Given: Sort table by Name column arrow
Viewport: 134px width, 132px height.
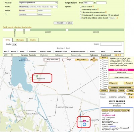Looking at the screenshot, I should (x=27, y=51).
